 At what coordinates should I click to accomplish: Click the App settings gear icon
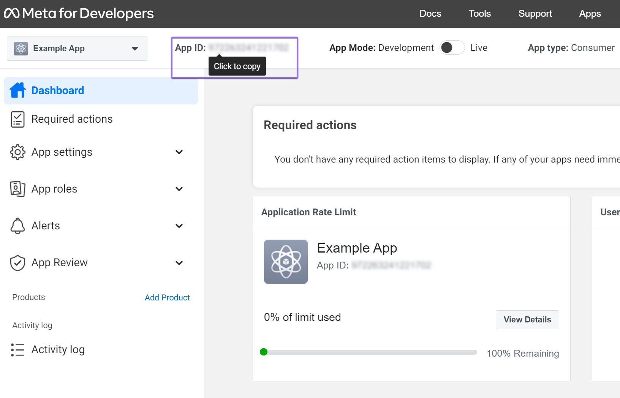click(x=17, y=152)
